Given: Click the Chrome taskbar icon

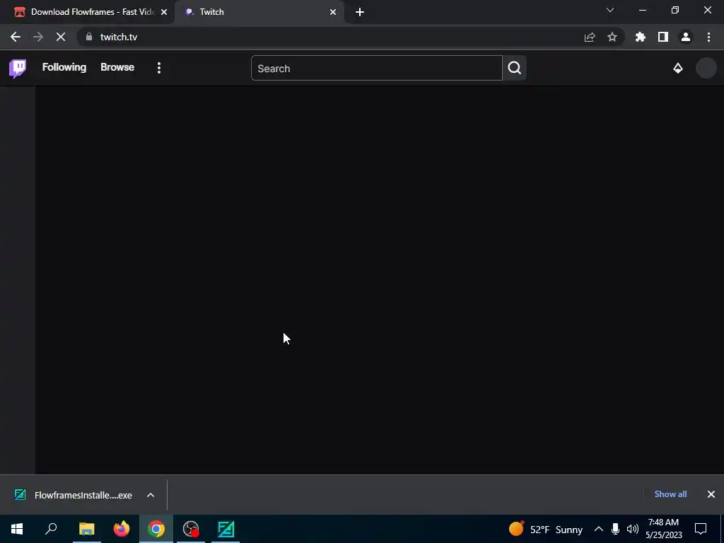Looking at the screenshot, I should click(x=156, y=529).
